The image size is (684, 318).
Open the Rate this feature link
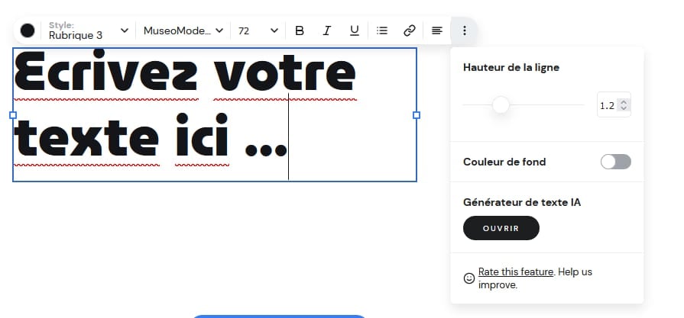[516, 271]
